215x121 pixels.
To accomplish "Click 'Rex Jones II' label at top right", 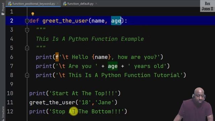I will pos(208,6).
